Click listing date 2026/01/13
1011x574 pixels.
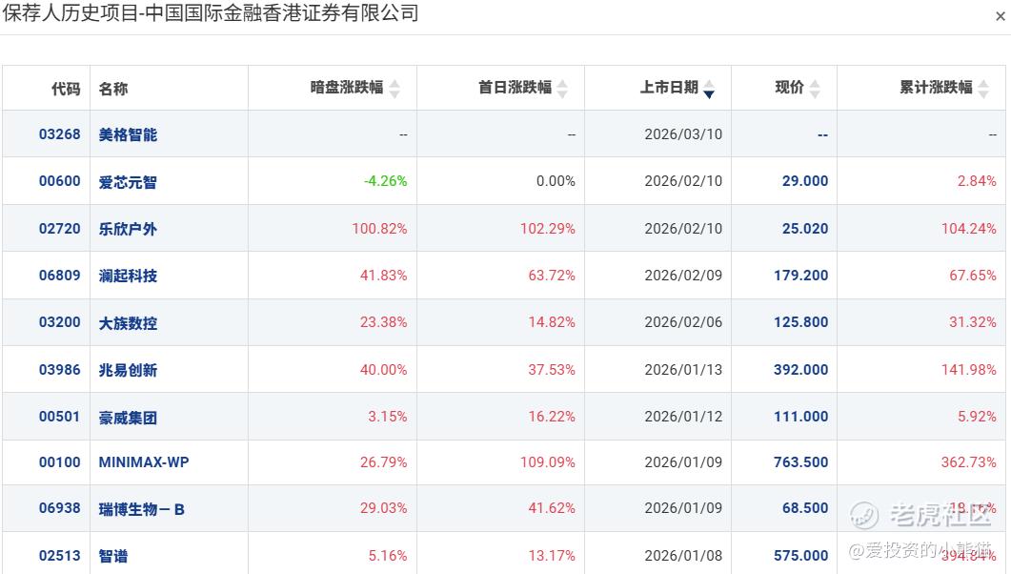coord(683,370)
